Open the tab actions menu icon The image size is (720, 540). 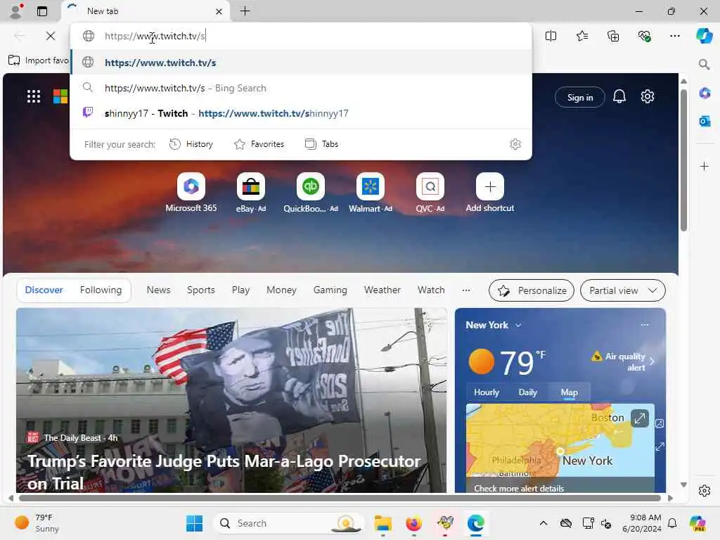pos(42,11)
